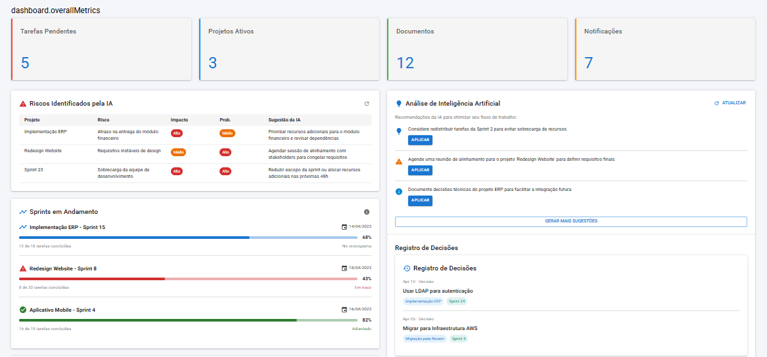Open the Implementação ERP project link in table

[45, 131]
